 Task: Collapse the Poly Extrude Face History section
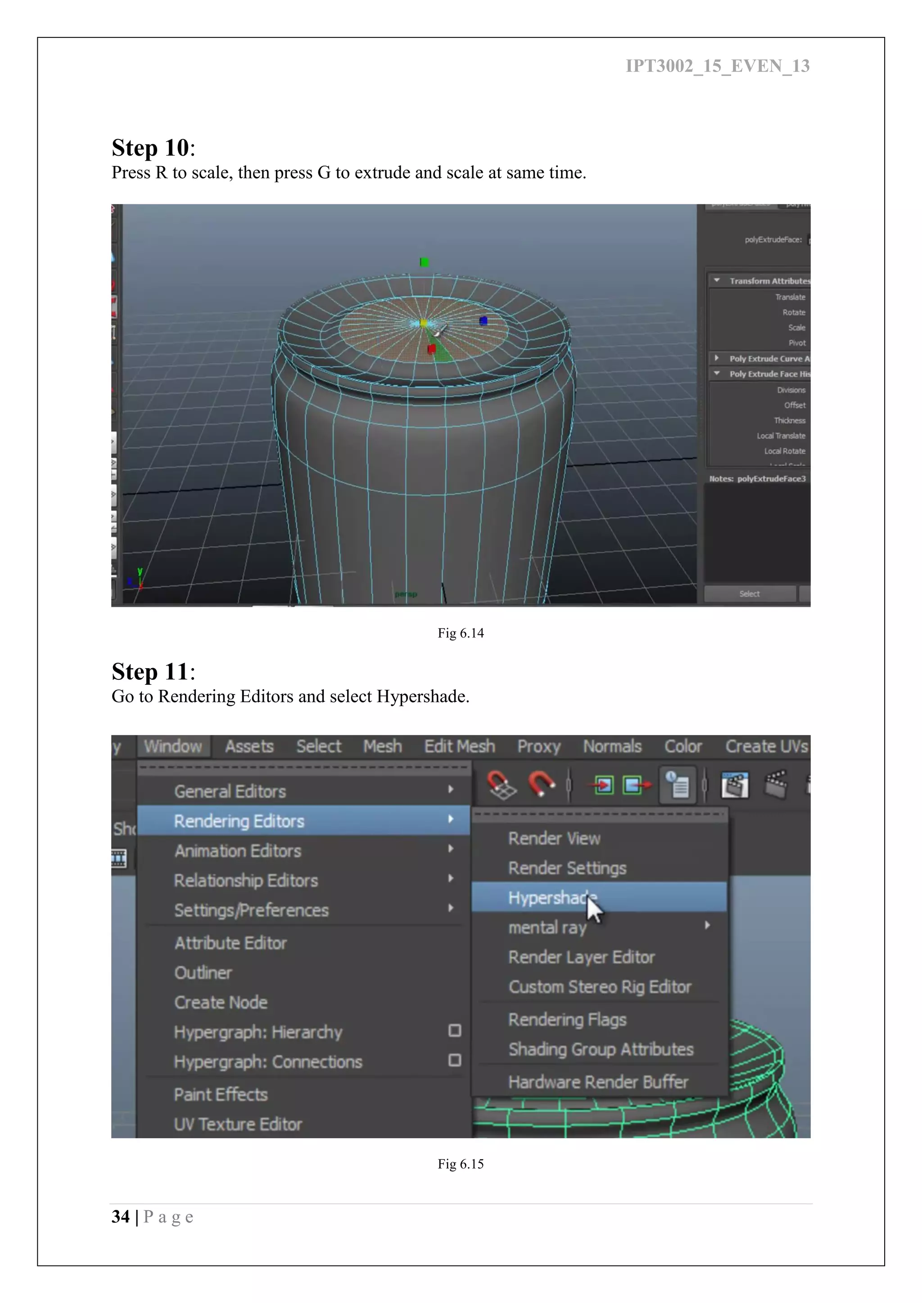point(717,373)
